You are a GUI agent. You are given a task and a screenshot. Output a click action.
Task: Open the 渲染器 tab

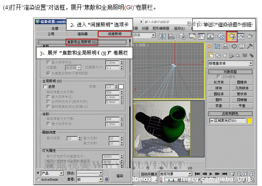[x=82, y=34]
